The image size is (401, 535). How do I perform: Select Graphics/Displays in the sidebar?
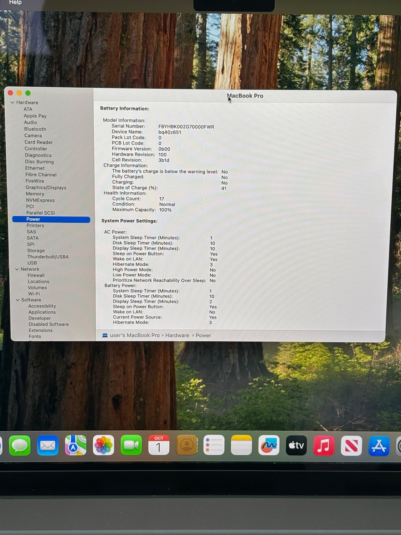coord(46,188)
